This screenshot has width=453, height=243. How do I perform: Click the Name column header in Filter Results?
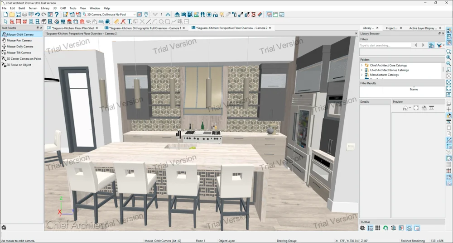pos(414,90)
